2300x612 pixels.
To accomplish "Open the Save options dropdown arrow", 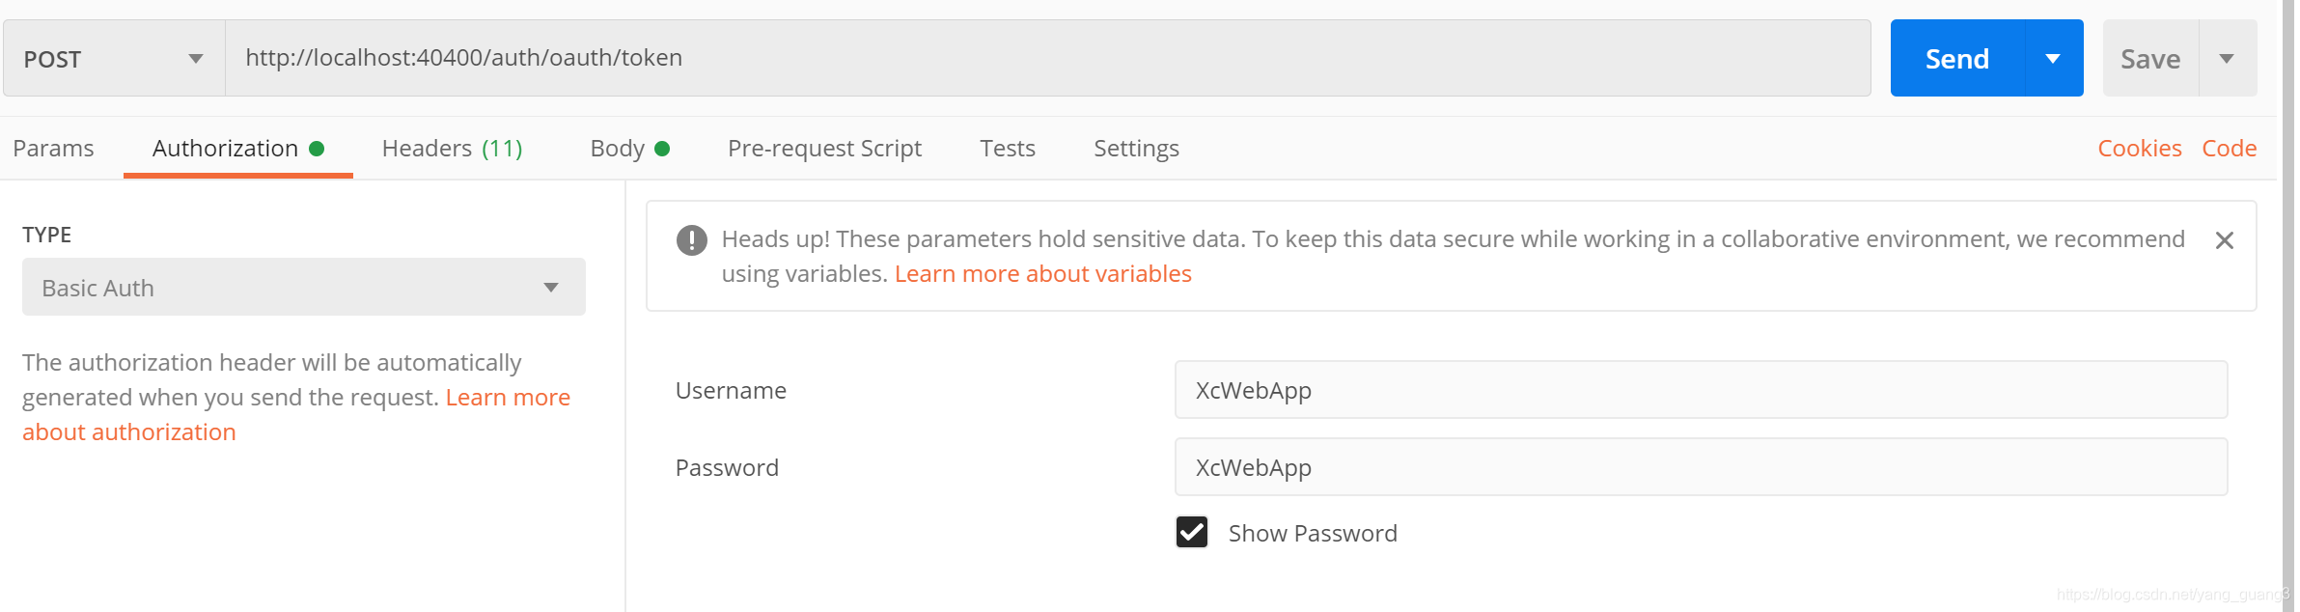I will [x=2227, y=59].
